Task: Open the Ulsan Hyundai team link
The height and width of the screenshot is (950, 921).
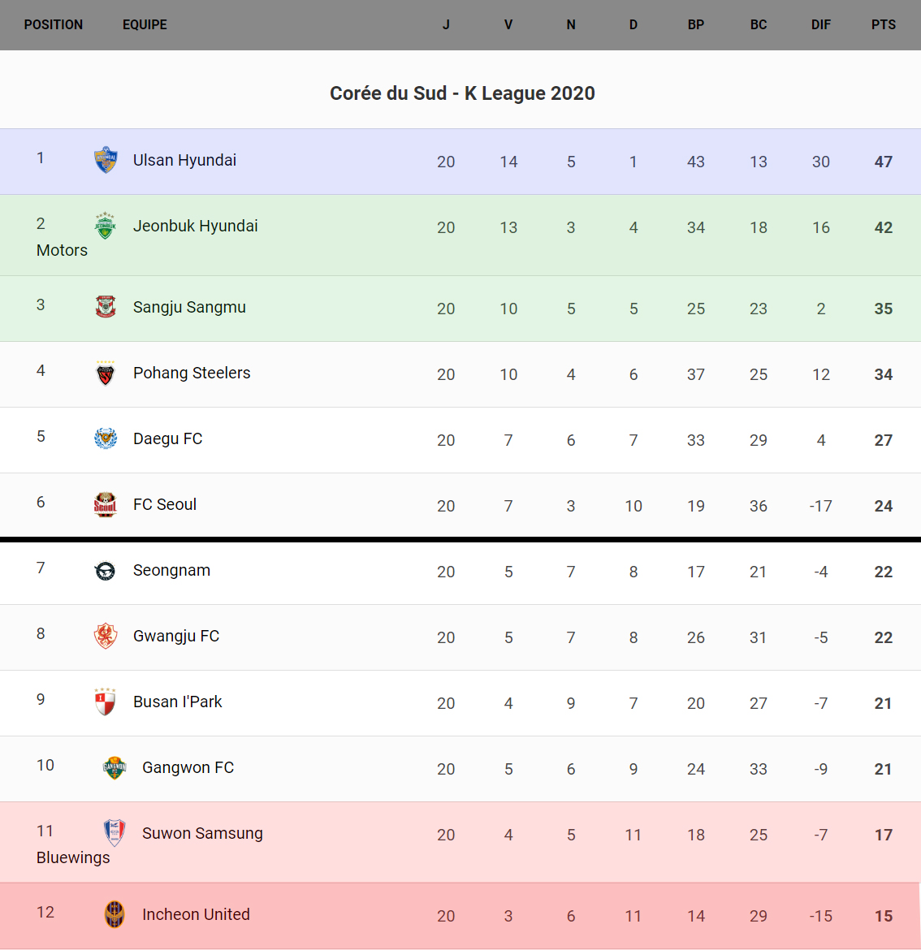Action: click(184, 160)
